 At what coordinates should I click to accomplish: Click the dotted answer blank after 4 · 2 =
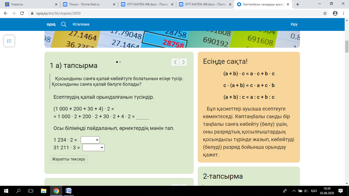tap(143, 117)
